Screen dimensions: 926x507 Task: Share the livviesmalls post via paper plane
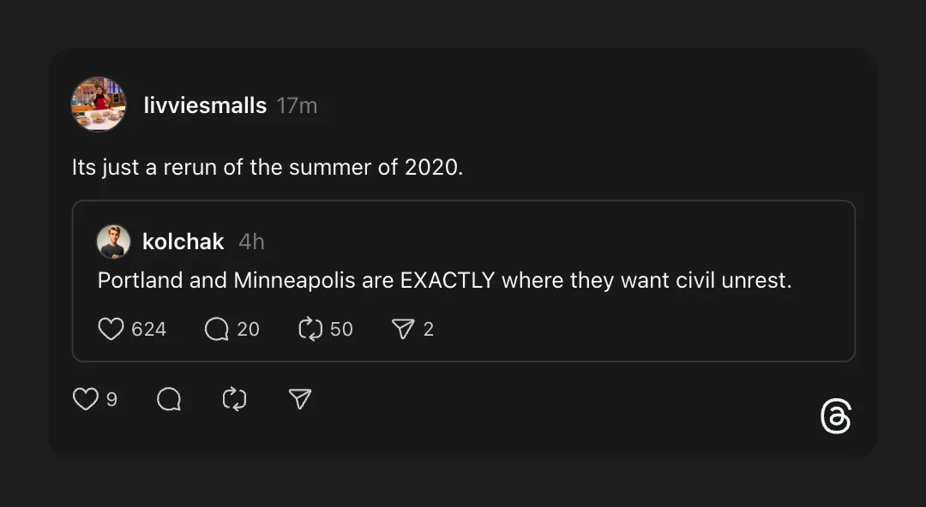coord(299,399)
